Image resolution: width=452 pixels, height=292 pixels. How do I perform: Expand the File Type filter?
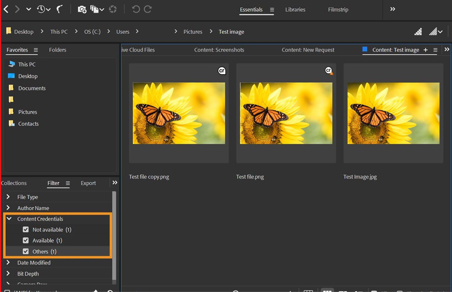(x=8, y=196)
